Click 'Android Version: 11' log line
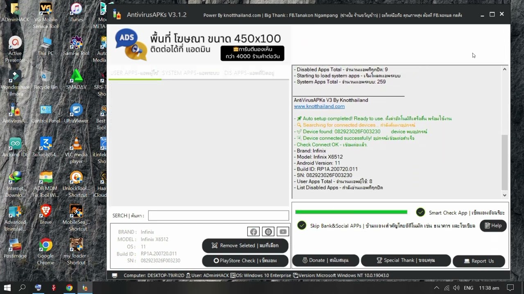The width and height of the screenshot is (524, 294). tap(317, 163)
